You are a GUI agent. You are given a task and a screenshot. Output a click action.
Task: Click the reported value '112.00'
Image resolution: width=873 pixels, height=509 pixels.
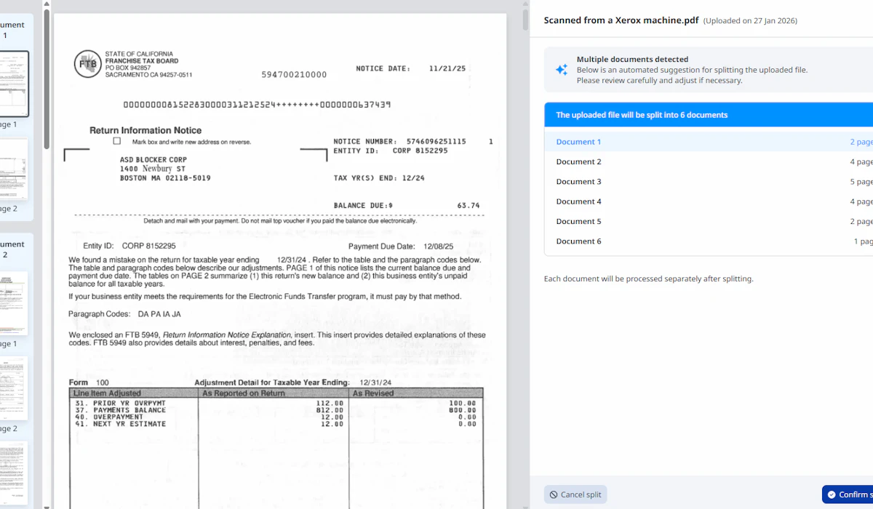coord(330,403)
